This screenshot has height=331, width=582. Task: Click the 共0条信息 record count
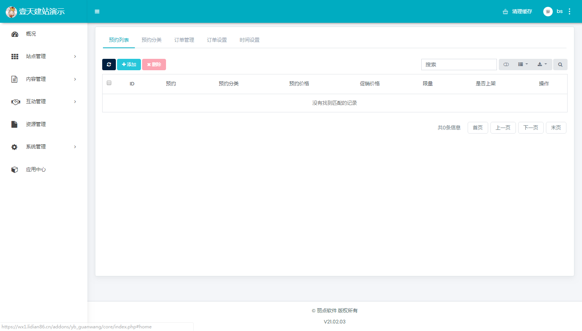[449, 128]
